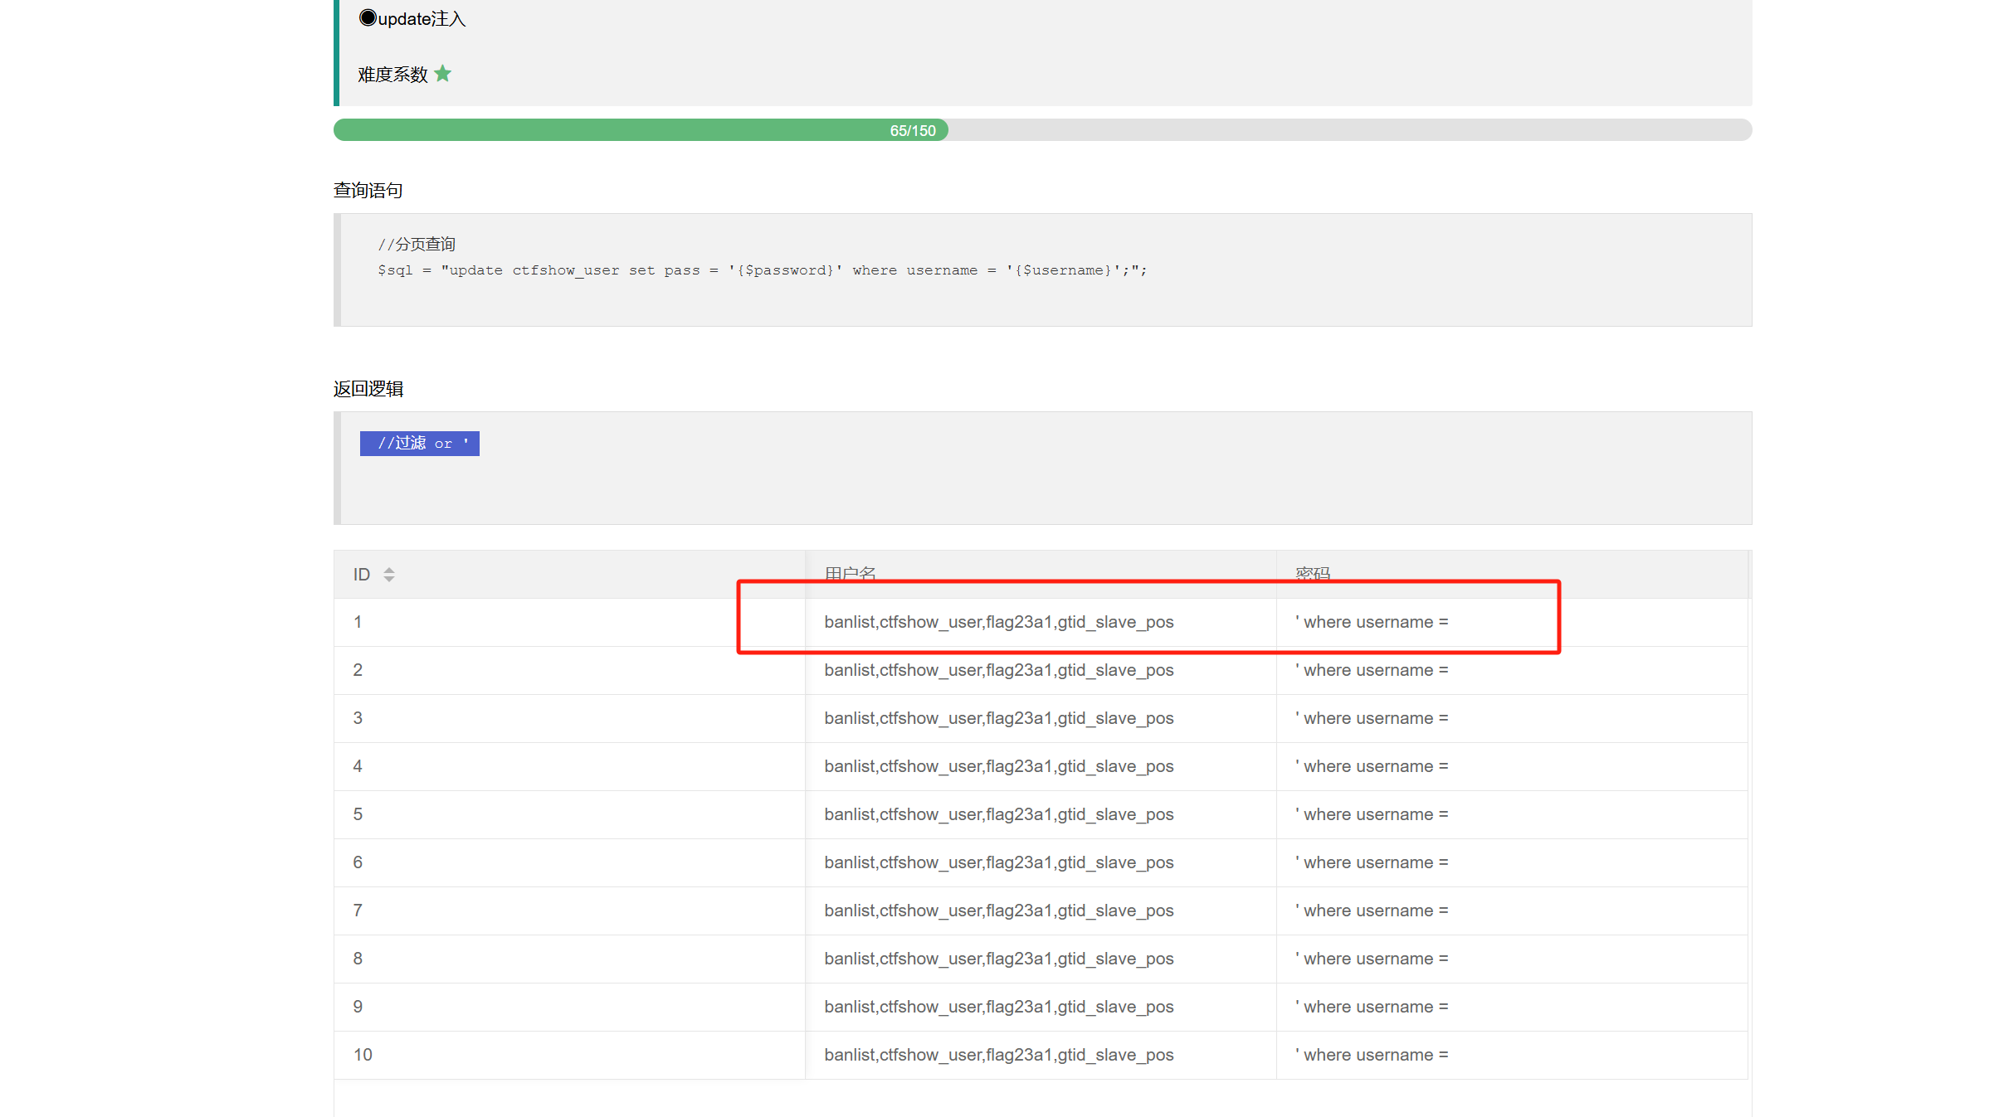Click the black bullet before update注入
Image resolution: width=1999 pixels, height=1117 pixels.
[x=368, y=17]
